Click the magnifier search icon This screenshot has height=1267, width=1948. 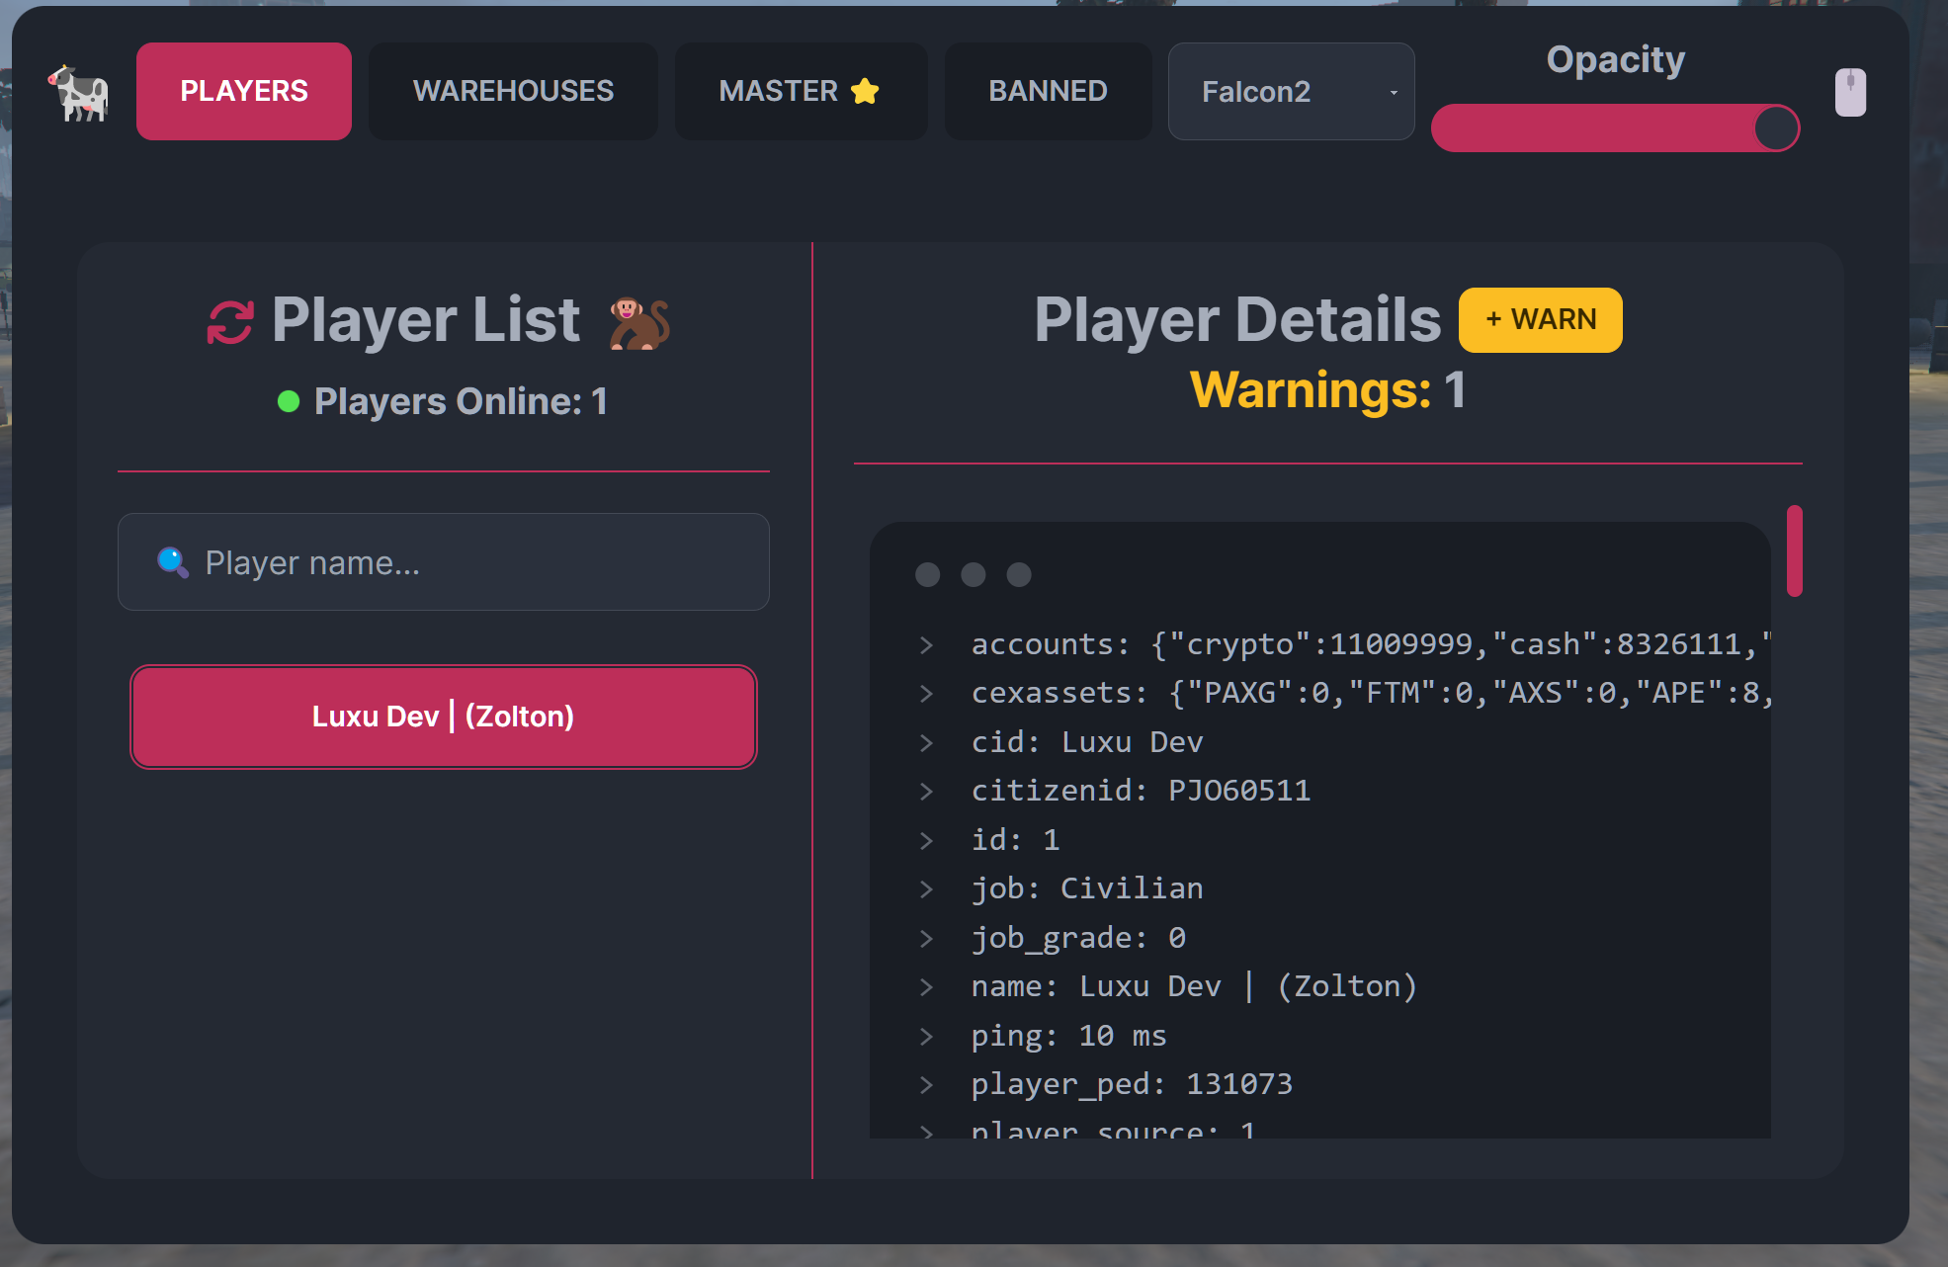(x=173, y=562)
